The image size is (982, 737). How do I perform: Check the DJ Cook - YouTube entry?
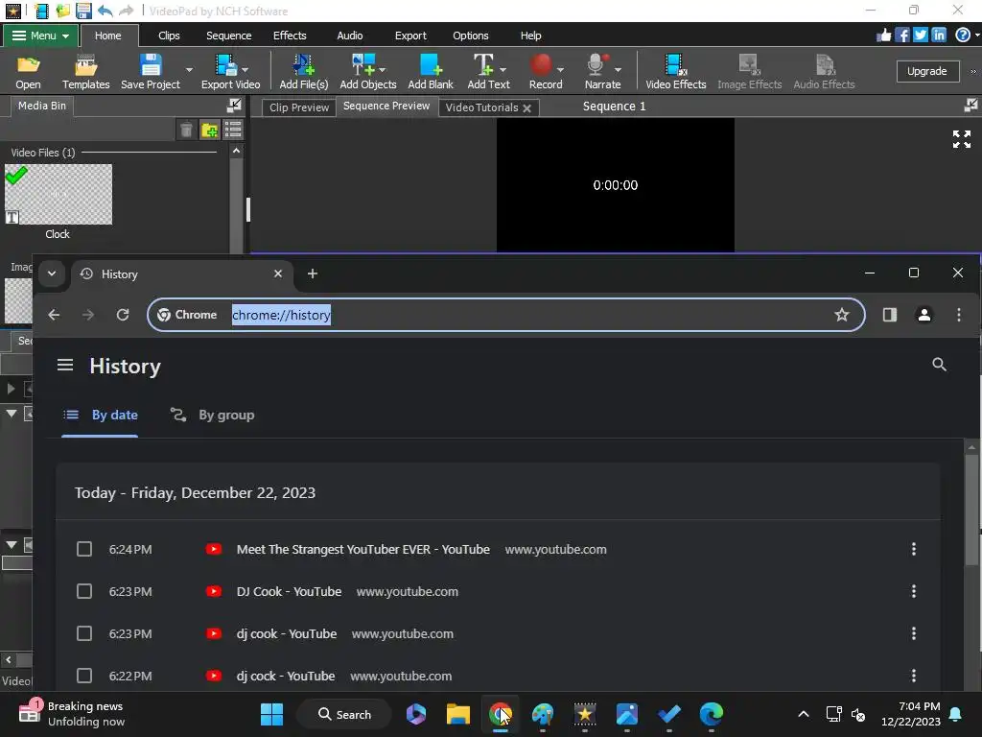click(84, 591)
